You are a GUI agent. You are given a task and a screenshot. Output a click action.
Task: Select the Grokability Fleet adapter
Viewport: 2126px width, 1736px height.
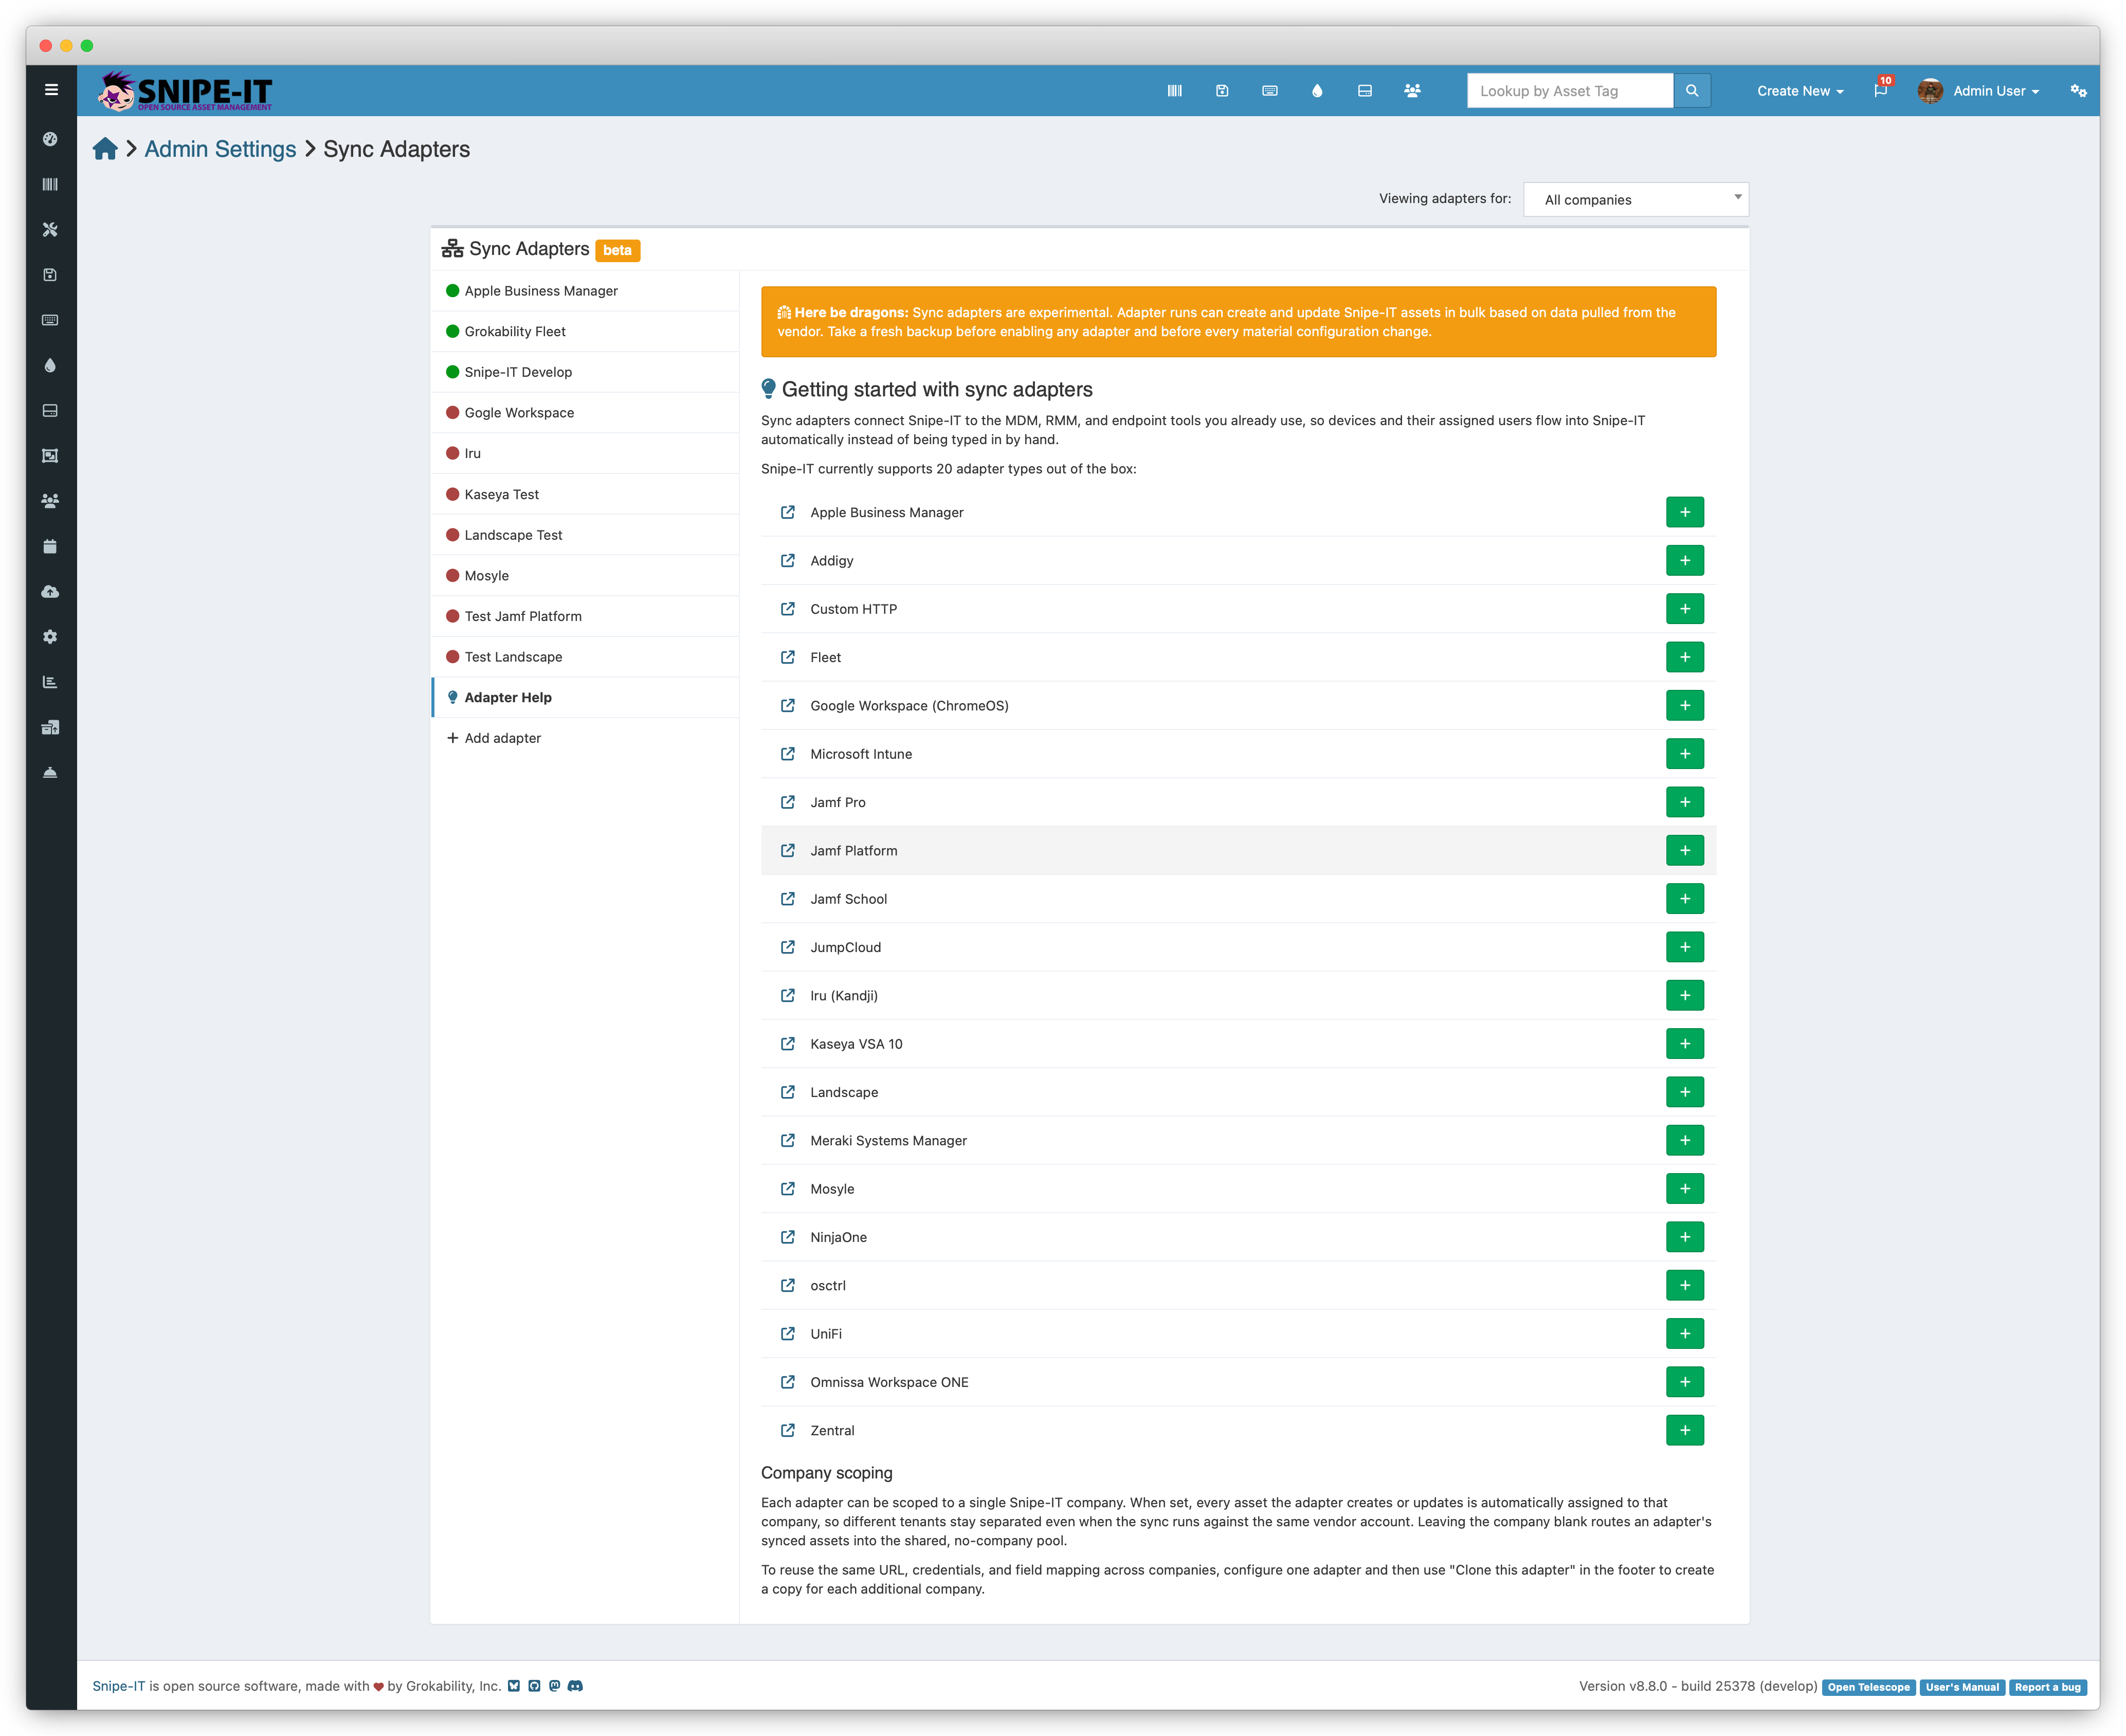click(x=585, y=331)
